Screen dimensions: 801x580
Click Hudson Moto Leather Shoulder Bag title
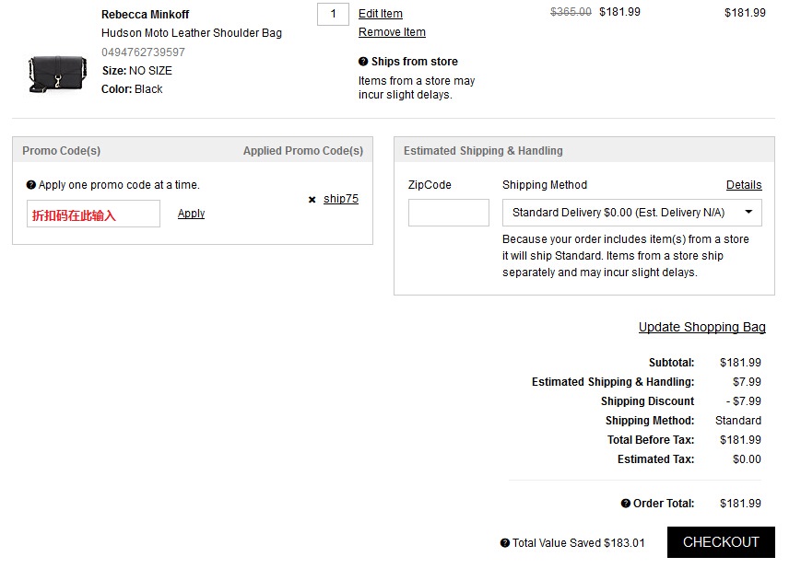(192, 33)
